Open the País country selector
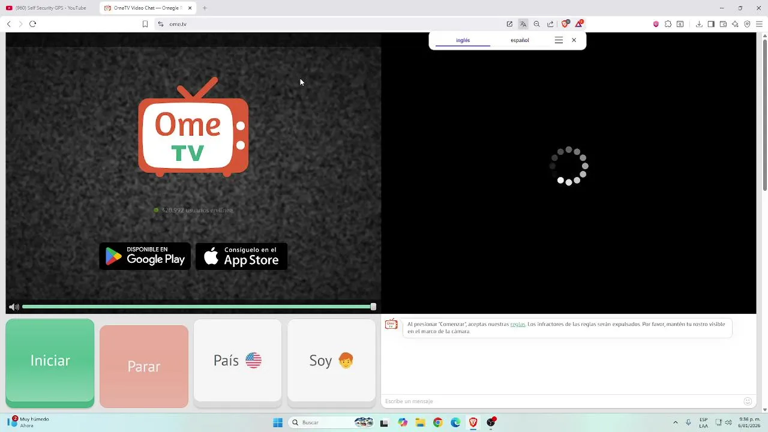Image resolution: width=768 pixels, height=432 pixels. pyautogui.click(x=238, y=361)
